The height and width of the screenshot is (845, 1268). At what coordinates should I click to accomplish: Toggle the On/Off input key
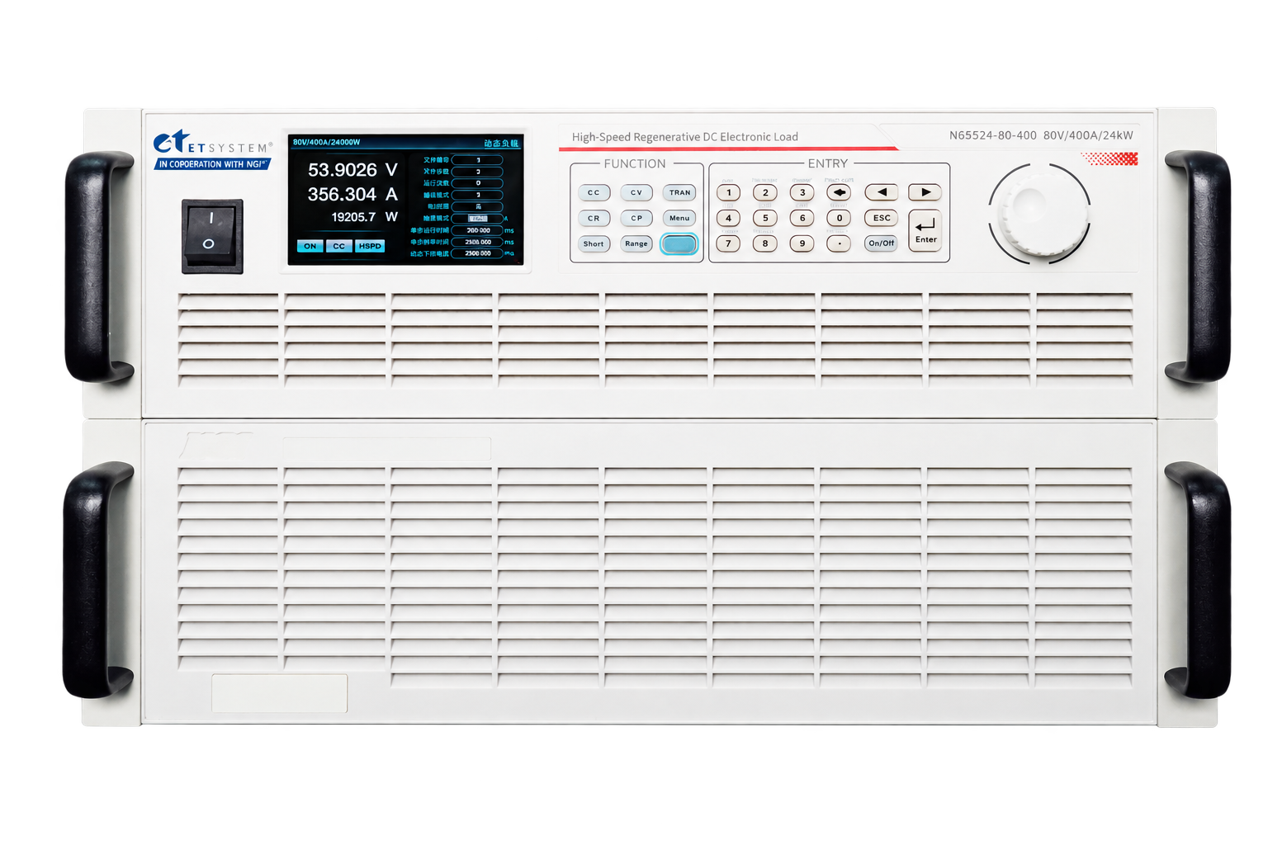(x=882, y=243)
